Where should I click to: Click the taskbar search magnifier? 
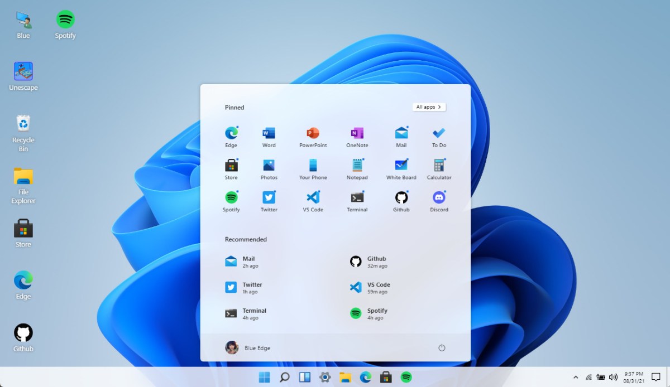[284, 378]
